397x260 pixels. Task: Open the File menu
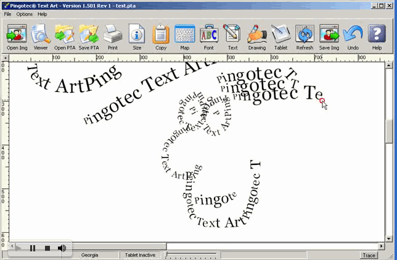click(7, 14)
